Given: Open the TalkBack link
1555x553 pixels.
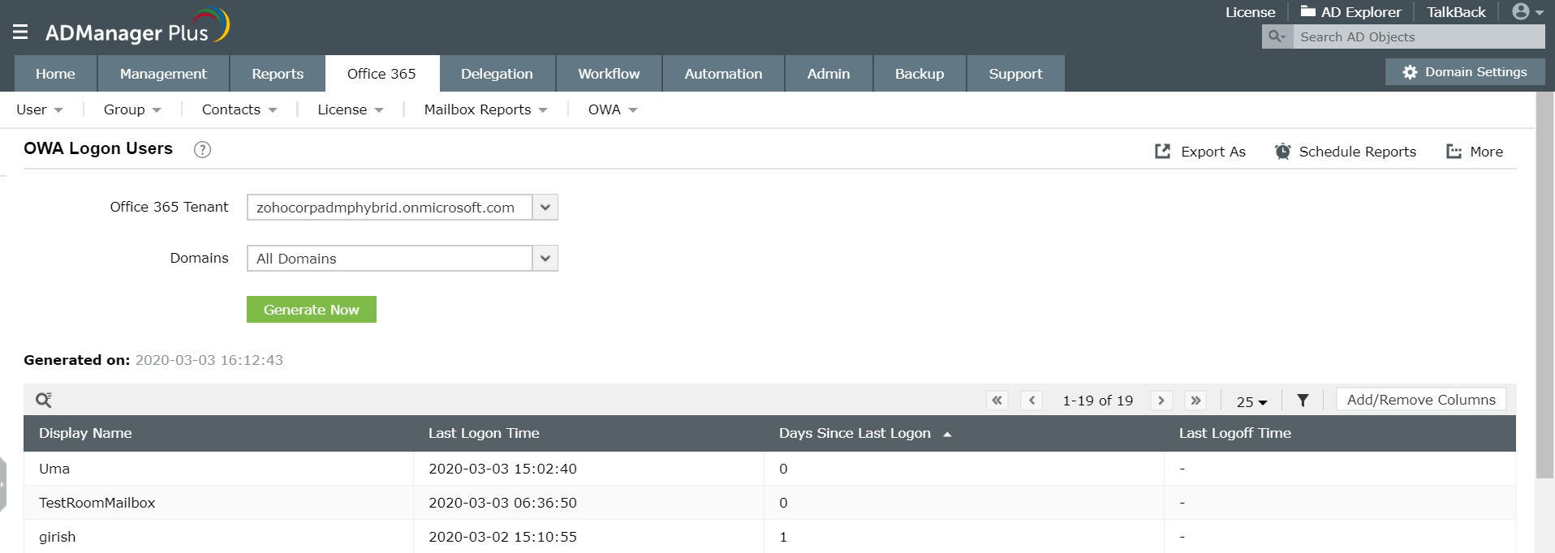Looking at the screenshot, I should [1456, 12].
